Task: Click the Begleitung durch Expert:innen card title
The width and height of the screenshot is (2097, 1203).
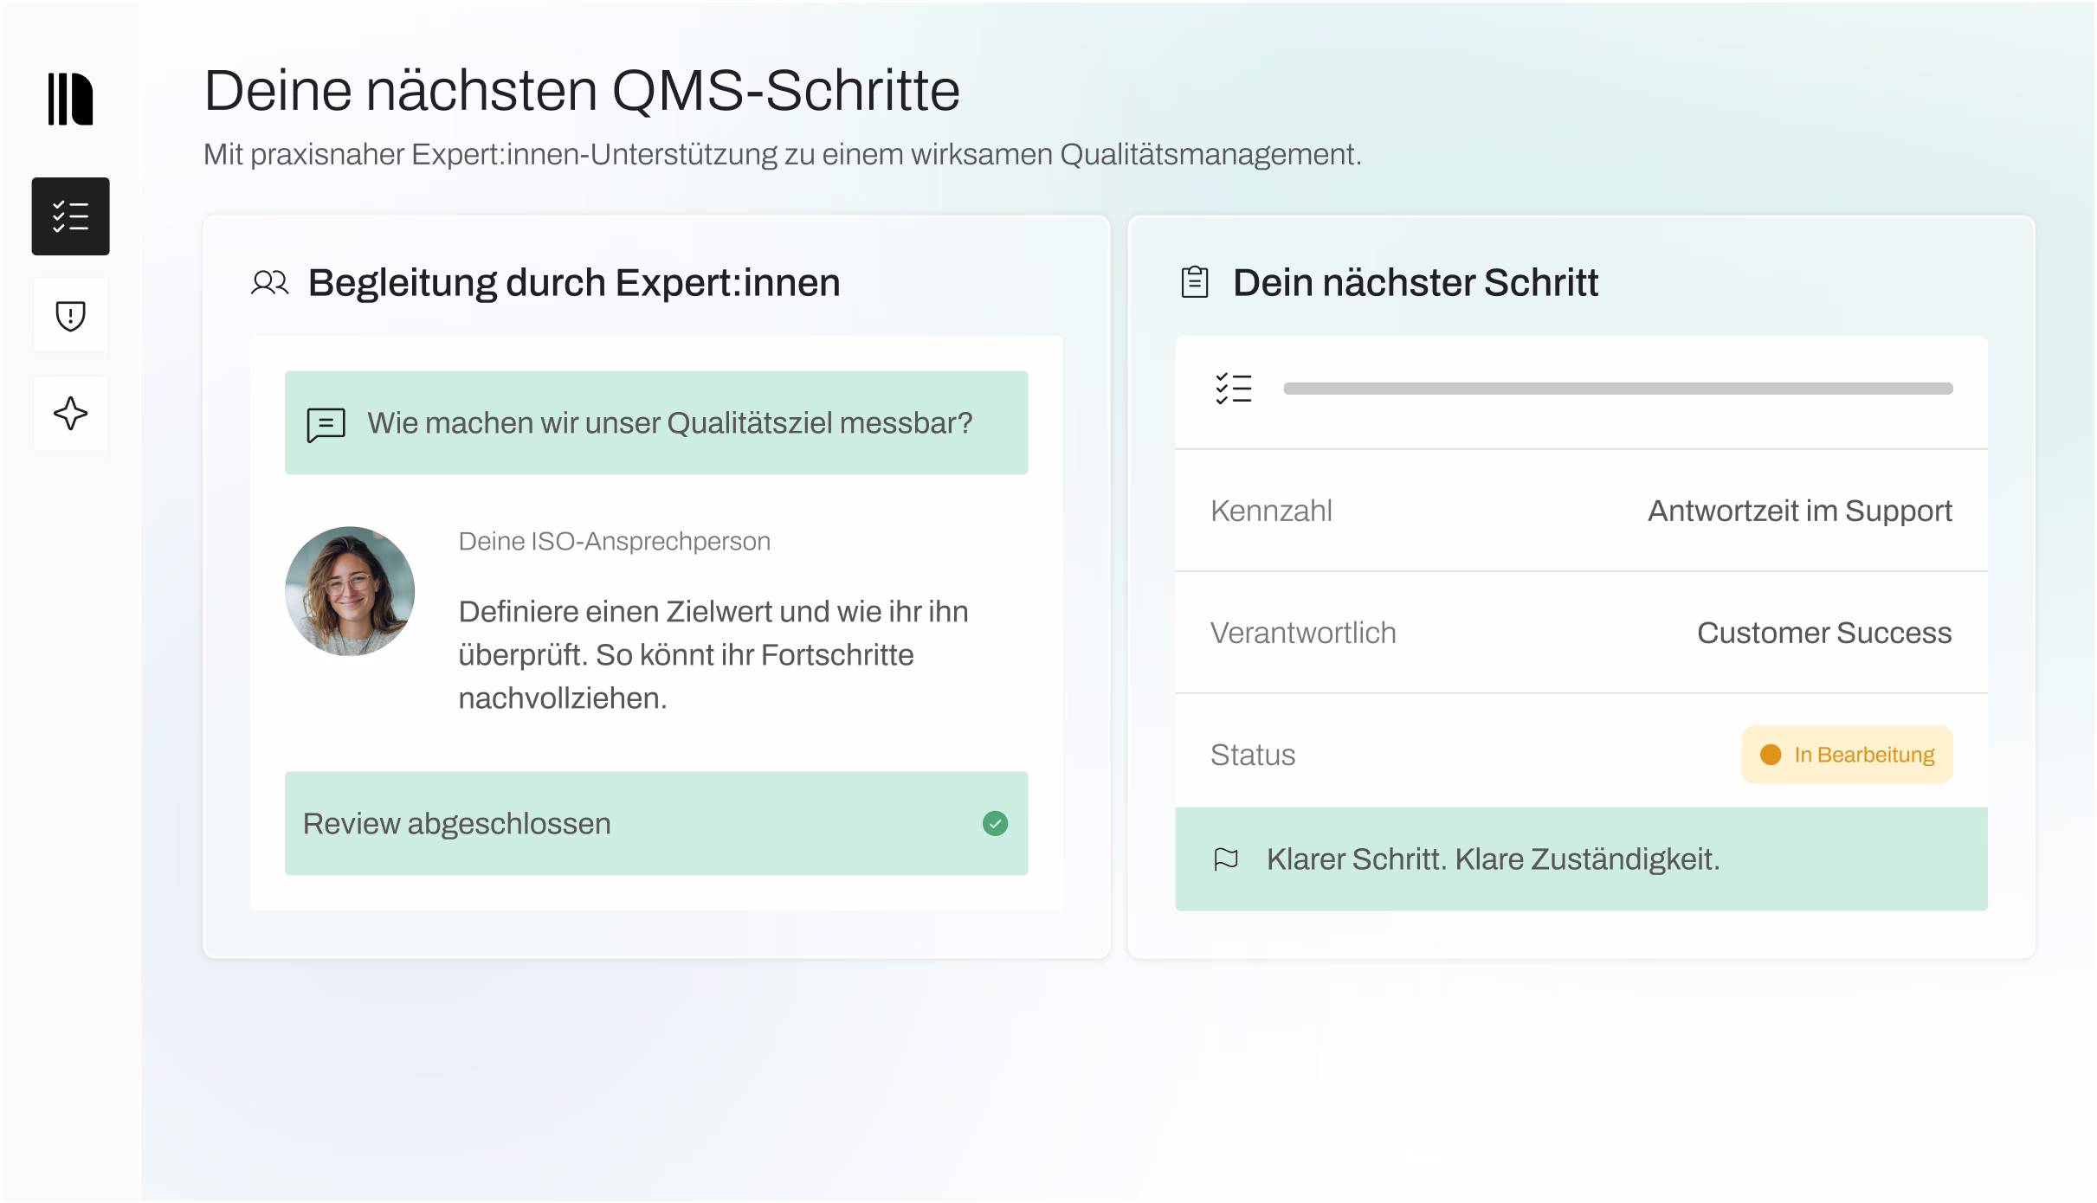Action: 574,283
